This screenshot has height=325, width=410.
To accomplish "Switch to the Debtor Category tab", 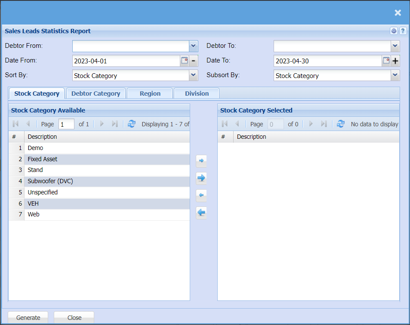I will [x=96, y=94].
